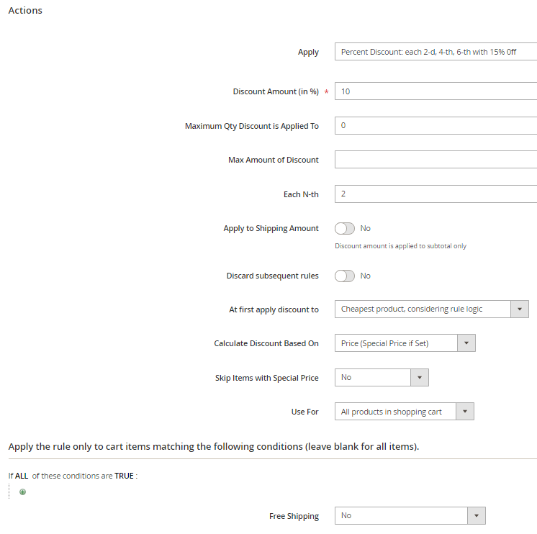Click the 'Discard subsequent rules' label text

point(272,276)
